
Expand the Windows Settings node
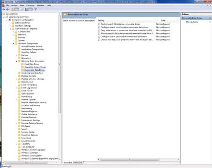10,26
